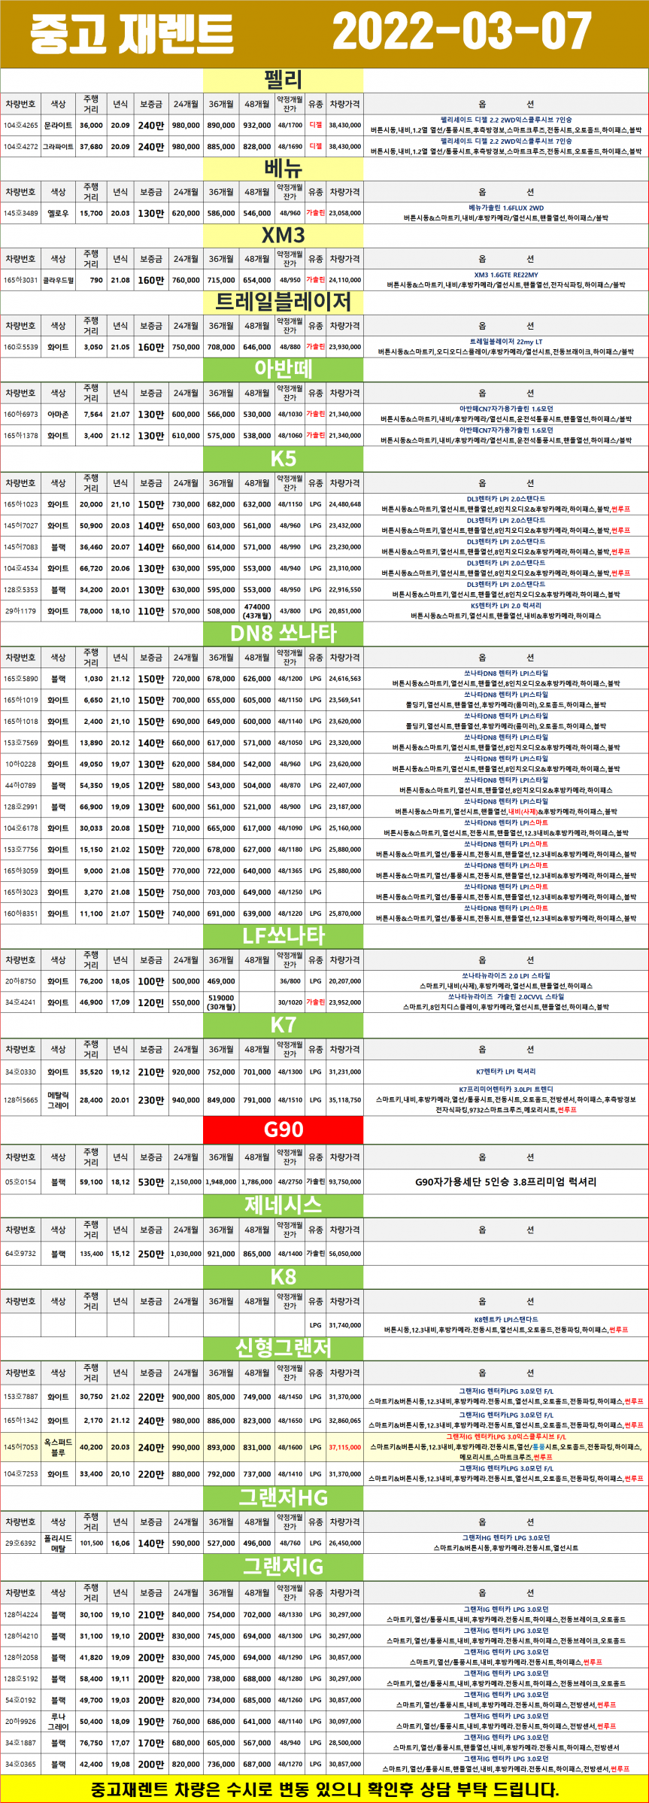Select the option text 'K7프리미어렌터카 3.0LPI 트렌디'
The height and width of the screenshot is (1803, 649).
tap(506, 1090)
